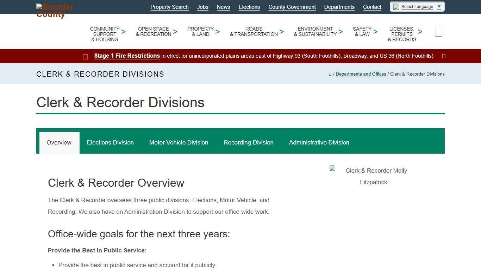Click Jobs in the top menu
The width and height of the screenshot is (481, 270).
point(202,7)
